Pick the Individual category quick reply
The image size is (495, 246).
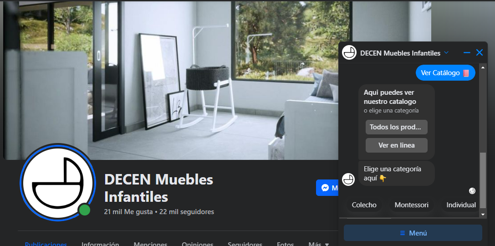coord(460,205)
